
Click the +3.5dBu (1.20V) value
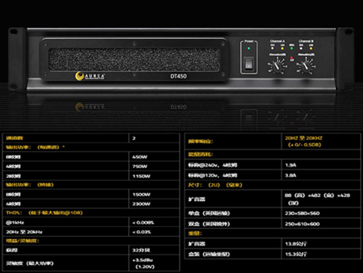[143, 263]
